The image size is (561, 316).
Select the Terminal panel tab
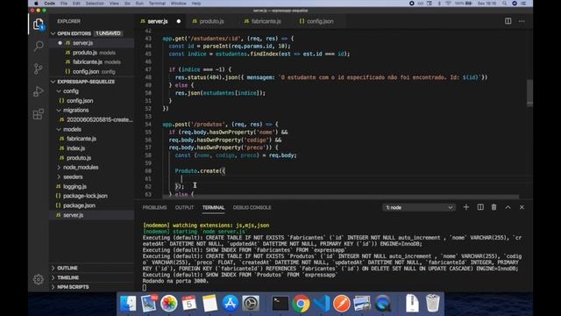pos(213,207)
